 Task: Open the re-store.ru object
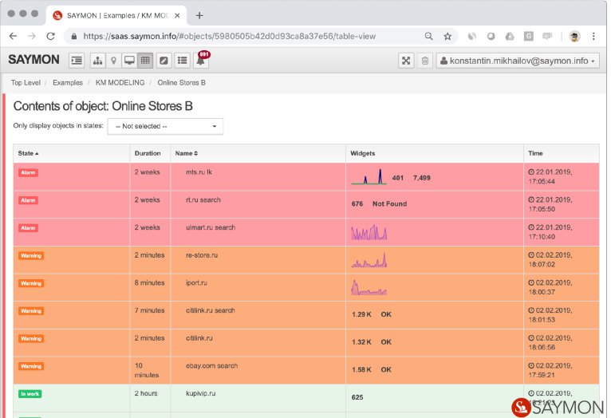[202, 255]
